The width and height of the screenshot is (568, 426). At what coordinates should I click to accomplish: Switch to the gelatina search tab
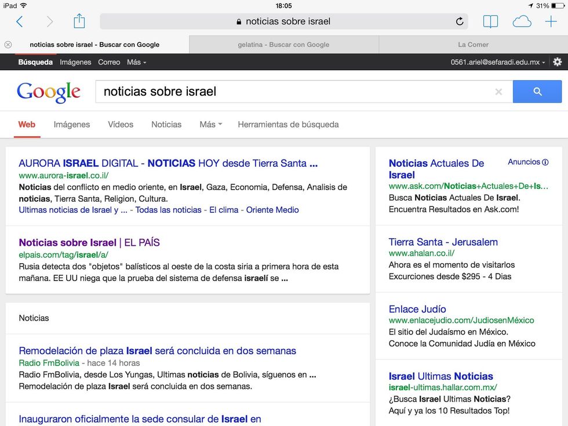click(x=283, y=45)
